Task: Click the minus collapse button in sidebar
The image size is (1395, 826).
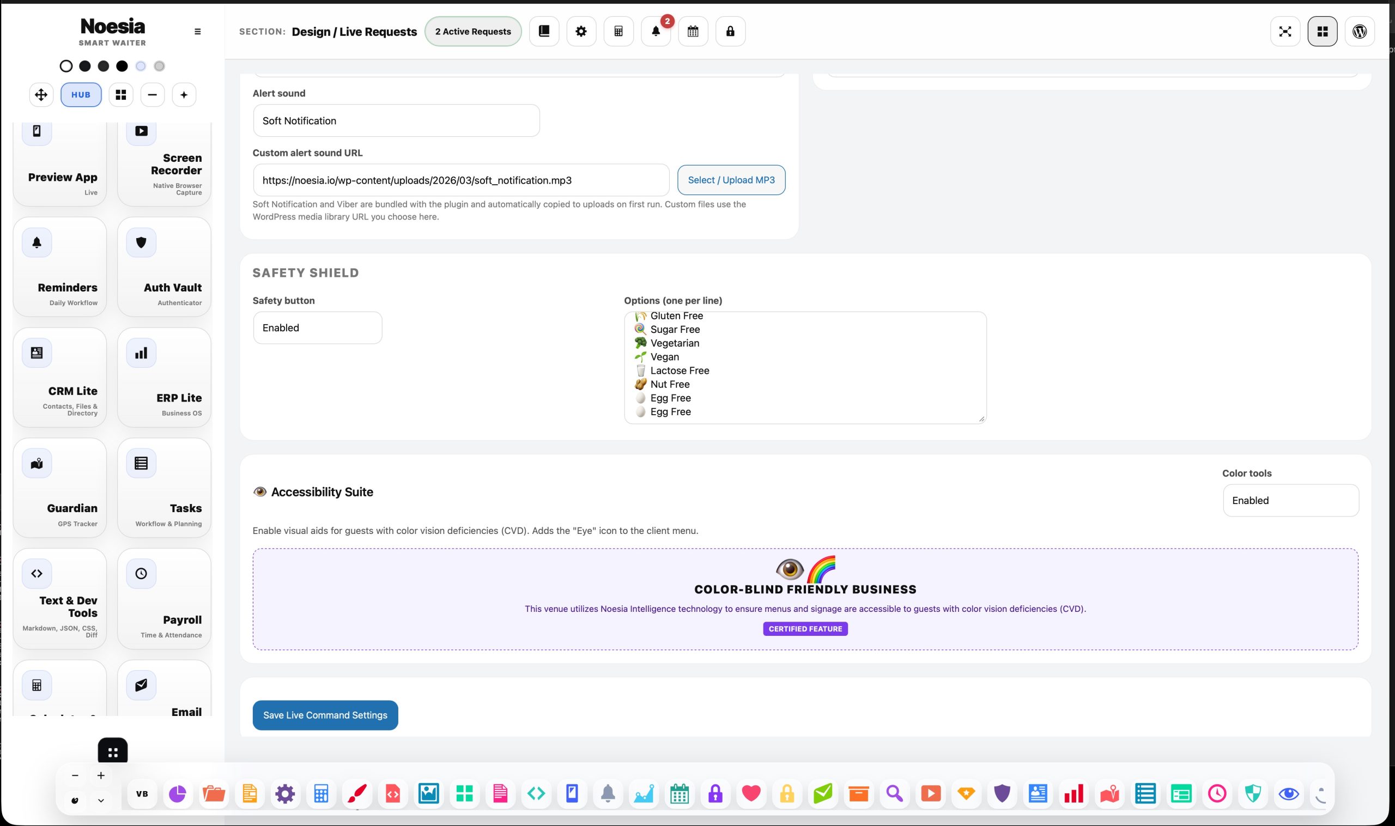Action: (153, 95)
